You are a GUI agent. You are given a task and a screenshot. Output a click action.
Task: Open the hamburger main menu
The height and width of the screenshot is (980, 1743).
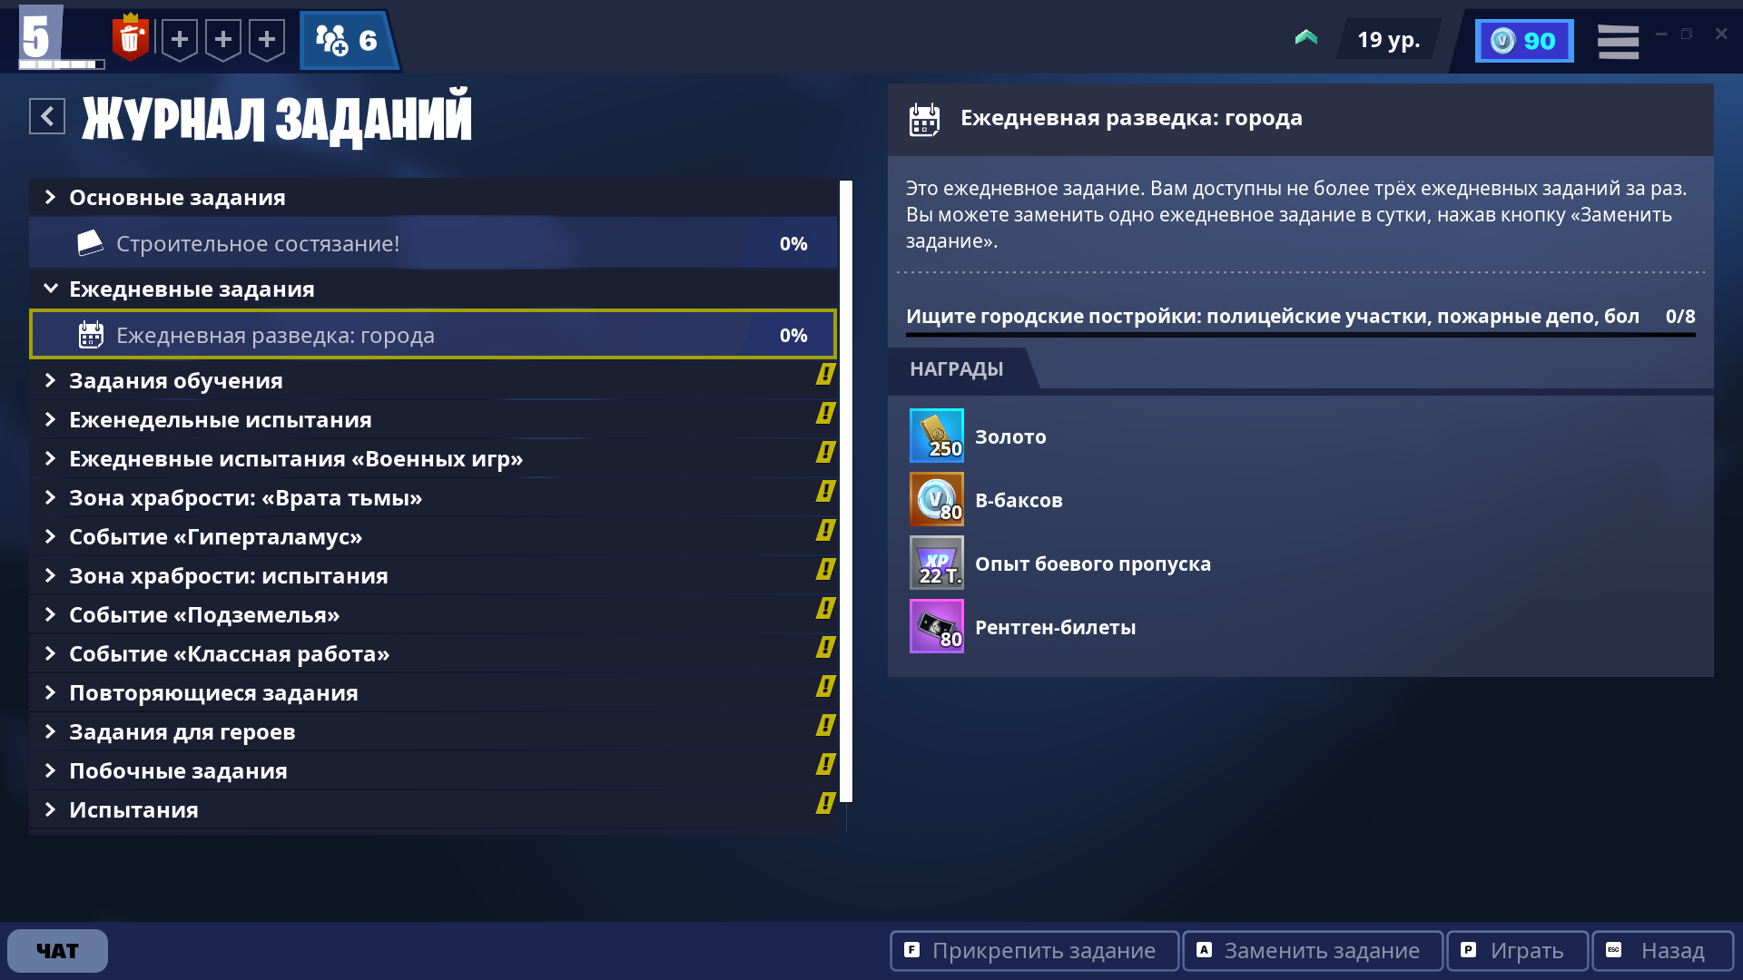tap(1619, 41)
